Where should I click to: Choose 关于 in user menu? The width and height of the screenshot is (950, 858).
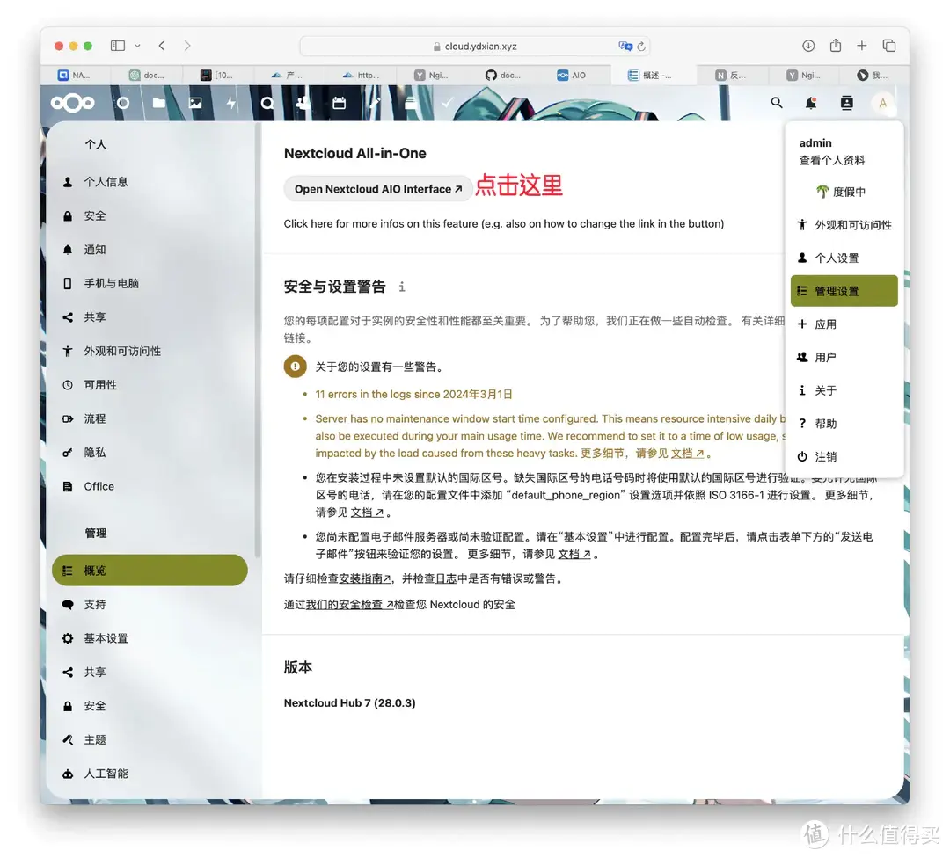pyautogui.click(x=844, y=390)
